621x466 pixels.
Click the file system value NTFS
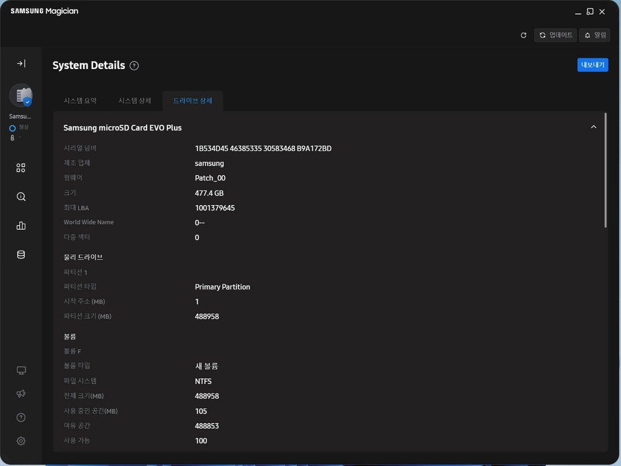pos(203,381)
